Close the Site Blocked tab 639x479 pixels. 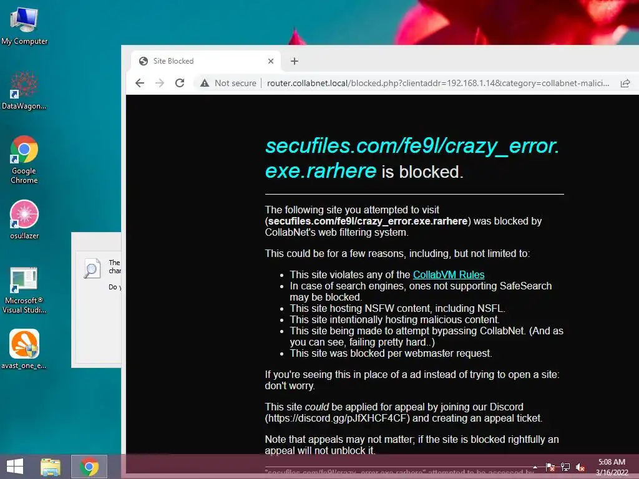coord(271,61)
